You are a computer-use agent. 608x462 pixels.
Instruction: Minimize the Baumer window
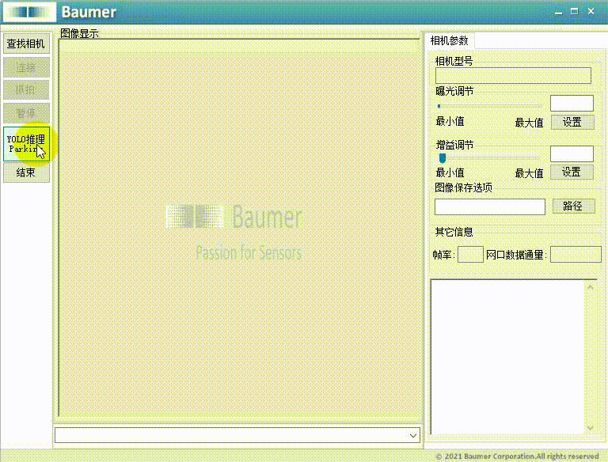[x=558, y=12]
